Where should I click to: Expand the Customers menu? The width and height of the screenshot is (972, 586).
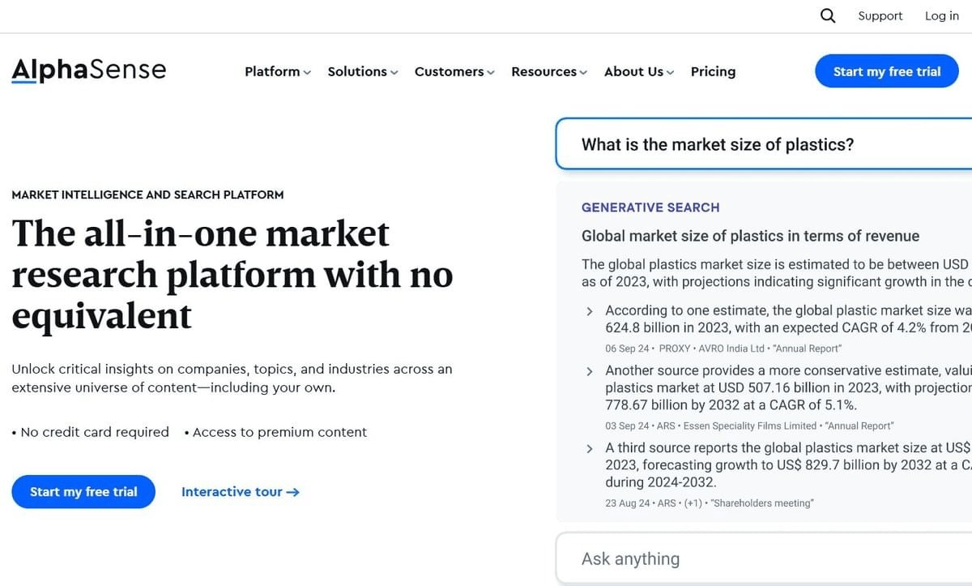coord(454,71)
